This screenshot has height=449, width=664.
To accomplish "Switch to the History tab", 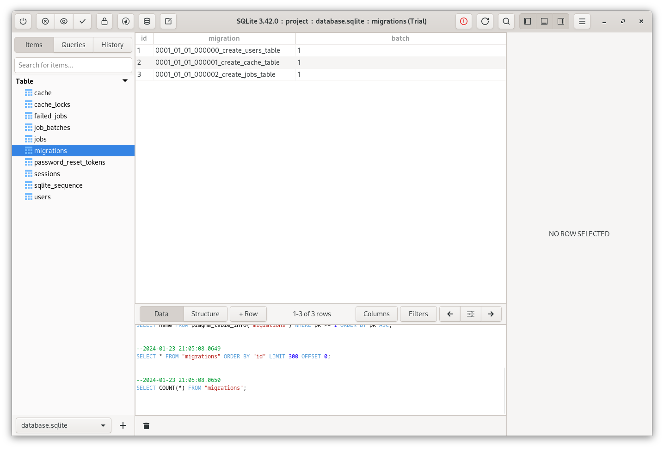I will tap(112, 45).
